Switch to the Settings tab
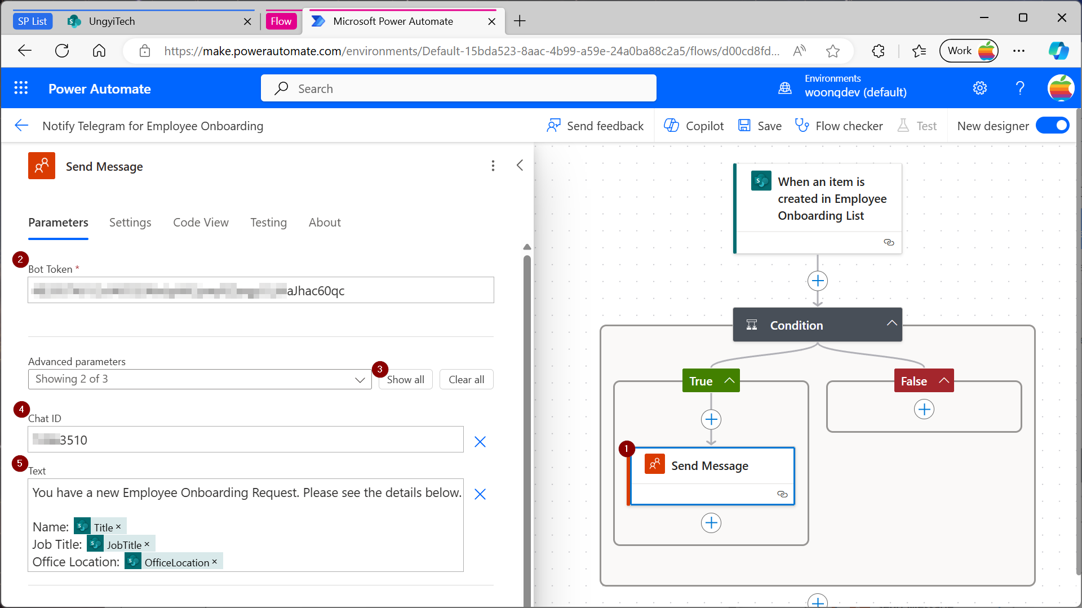 click(130, 223)
